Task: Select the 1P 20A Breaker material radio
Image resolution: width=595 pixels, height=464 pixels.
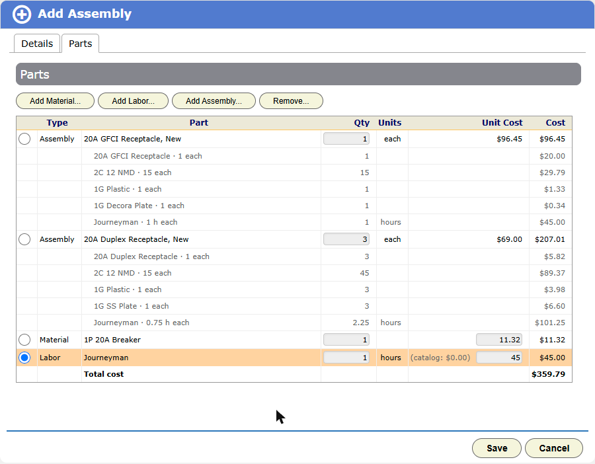Action: 24,340
